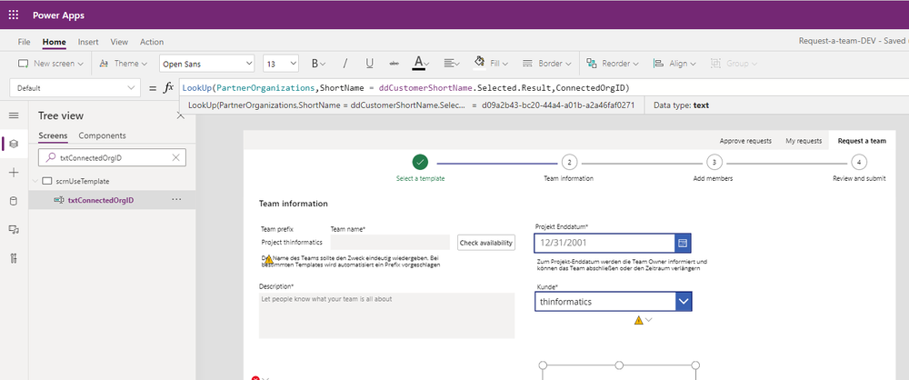Toggle bold text formatting
Screen dimensions: 909x380
pos(318,64)
